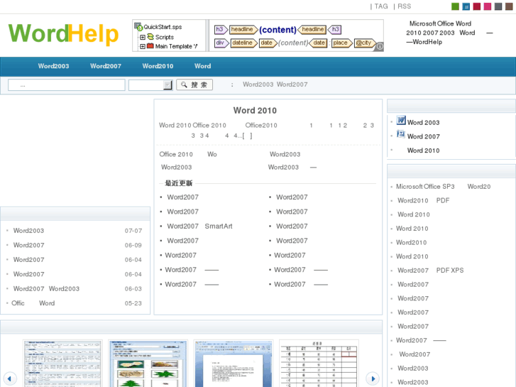Open the RSS link at top
The width and height of the screenshot is (516, 387).
(x=404, y=6)
